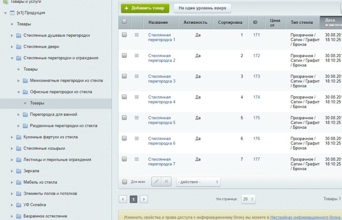Select page 1 in pagination
342x220 pixels.
134,199
